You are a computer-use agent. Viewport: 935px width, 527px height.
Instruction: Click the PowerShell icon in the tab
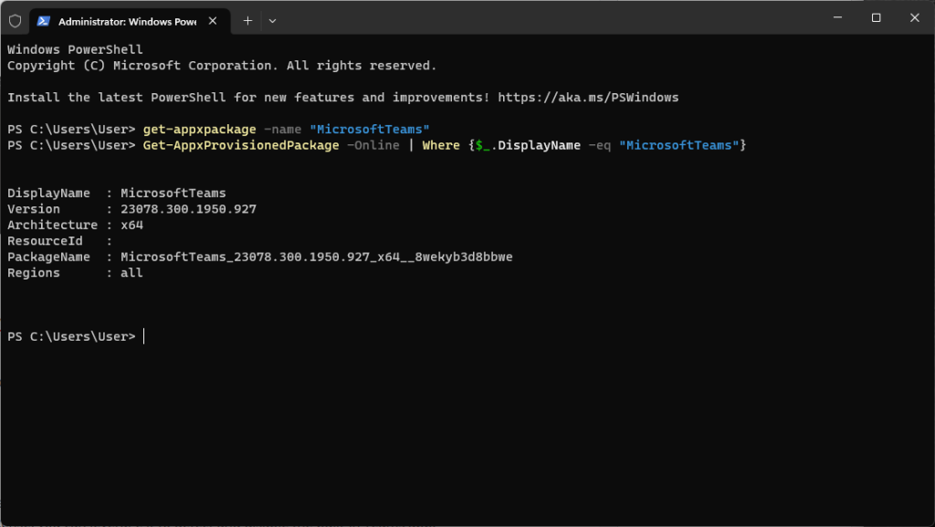pos(44,20)
